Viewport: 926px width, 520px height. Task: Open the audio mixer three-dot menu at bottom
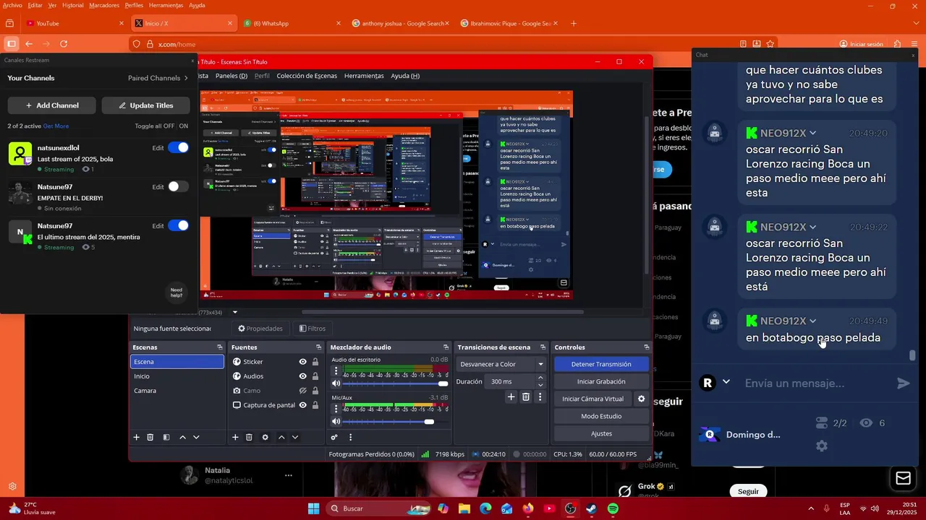point(351,437)
